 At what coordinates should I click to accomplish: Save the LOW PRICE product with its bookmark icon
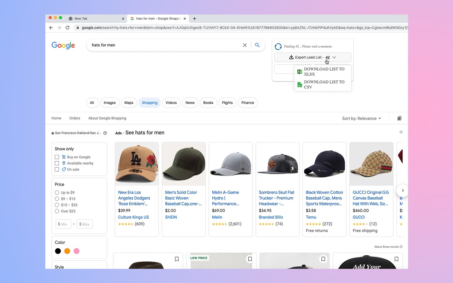click(x=250, y=259)
